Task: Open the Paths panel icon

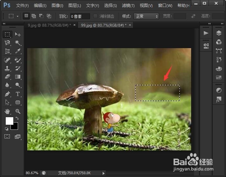Action: pos(219,51)
